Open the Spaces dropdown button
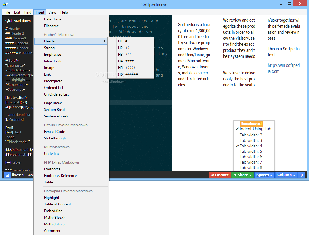Viewport: 309px width, 235px height. pyautogui.click(x=264, y=175)
